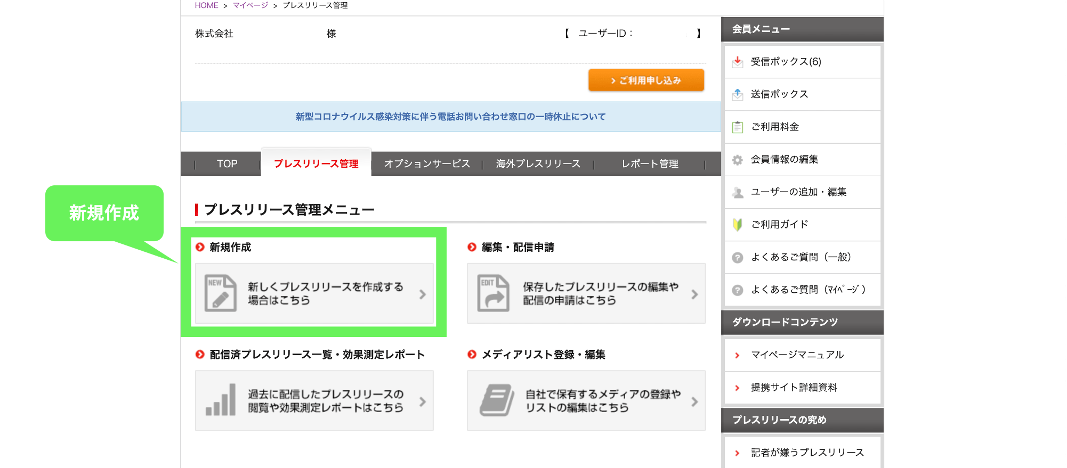
Task: Select the レポート管理 tab
Action: pos(650,164)
